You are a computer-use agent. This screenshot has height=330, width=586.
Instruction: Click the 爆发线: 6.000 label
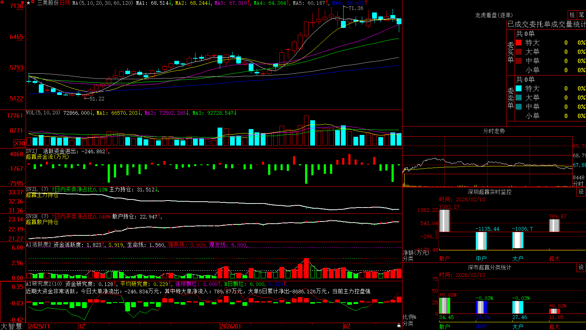228,245
